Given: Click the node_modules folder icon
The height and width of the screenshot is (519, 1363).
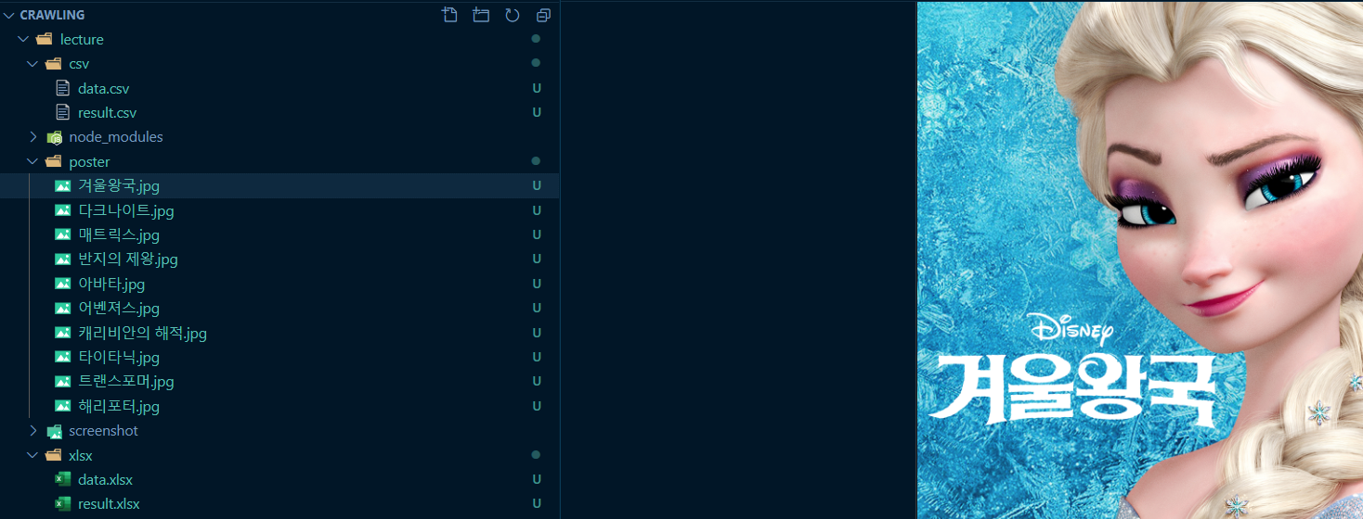Looking at the screenshot, I should pyautogui.click(x=54, y=137).
